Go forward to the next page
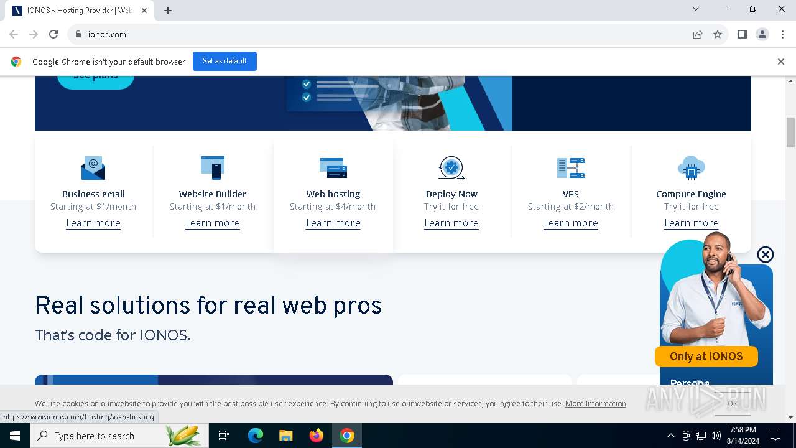The image size is (796, 448). 34,34
